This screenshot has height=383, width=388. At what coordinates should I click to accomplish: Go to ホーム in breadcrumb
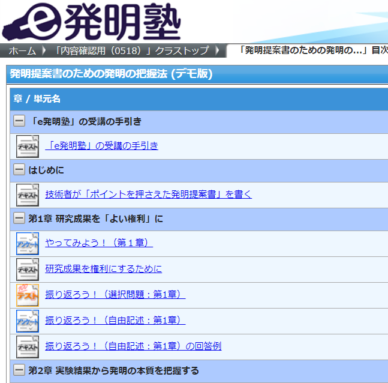[22, 50]
